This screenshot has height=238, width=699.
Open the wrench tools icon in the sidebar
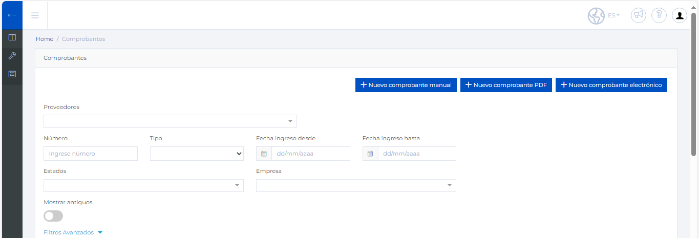[x=12, y=56]
